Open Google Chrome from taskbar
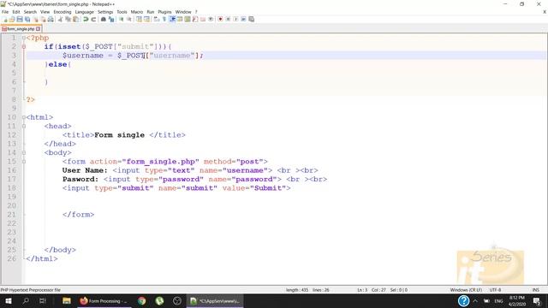 141,300
